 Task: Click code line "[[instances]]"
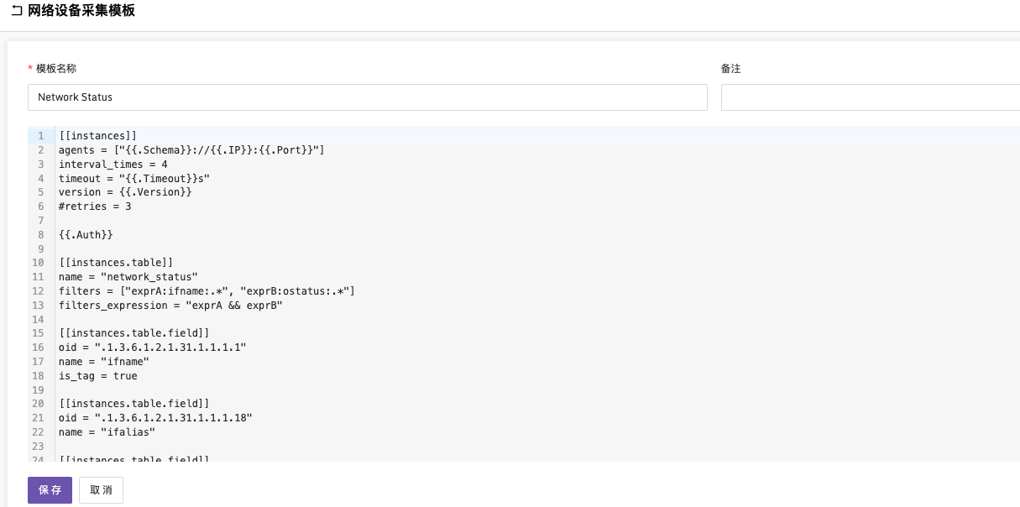97,136
